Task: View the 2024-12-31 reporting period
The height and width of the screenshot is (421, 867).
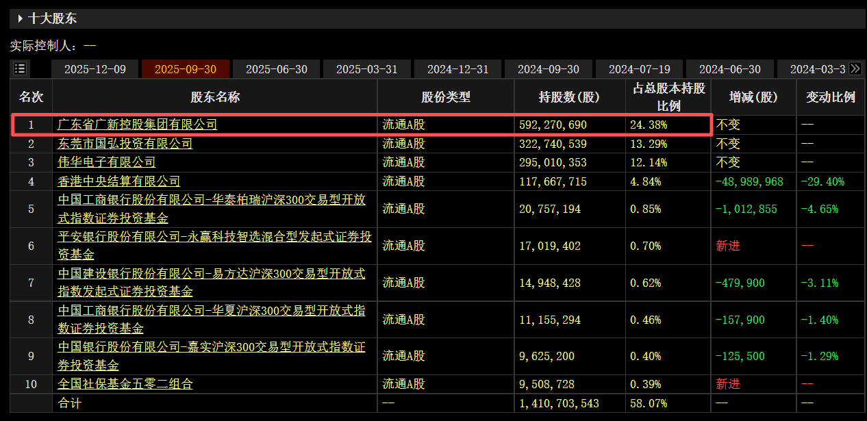Action: [458, 68]
